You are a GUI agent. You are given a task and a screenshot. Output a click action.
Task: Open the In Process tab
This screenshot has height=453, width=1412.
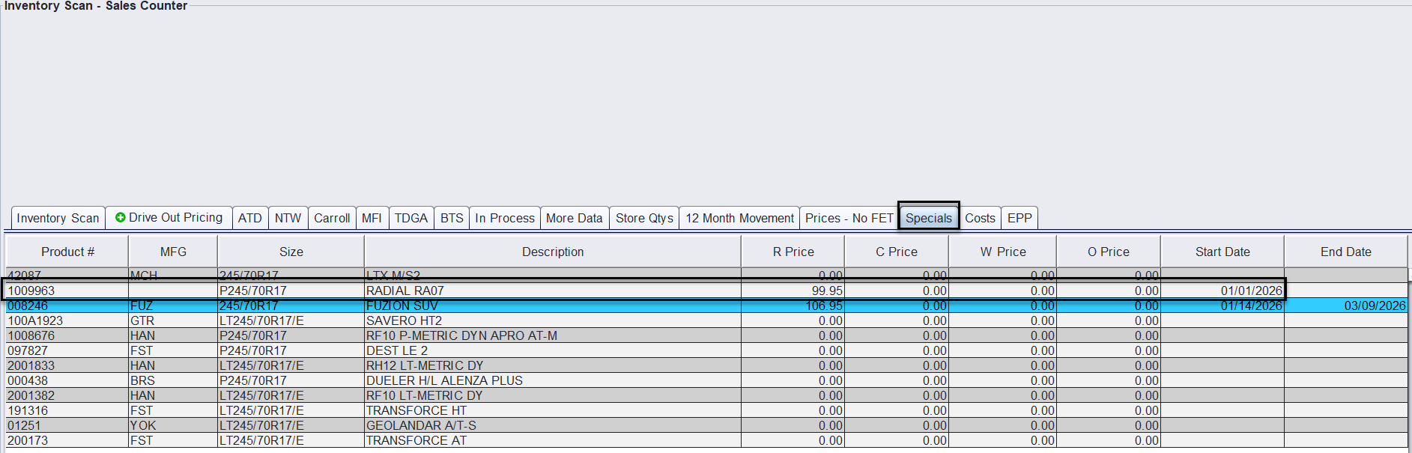point(504,218)
